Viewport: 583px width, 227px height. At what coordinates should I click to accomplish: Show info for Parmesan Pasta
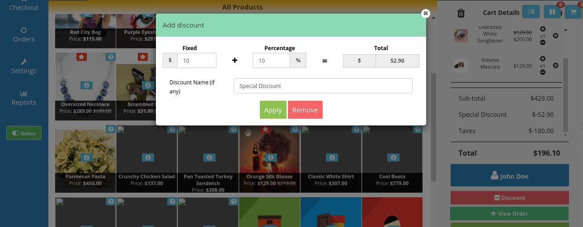[x=86, y=158]
